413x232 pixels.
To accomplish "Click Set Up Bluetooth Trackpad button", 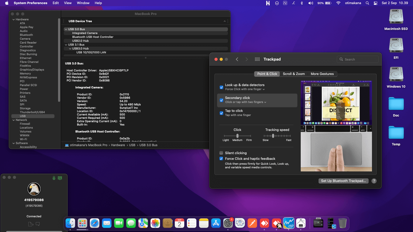I will [x=343, y=181].
